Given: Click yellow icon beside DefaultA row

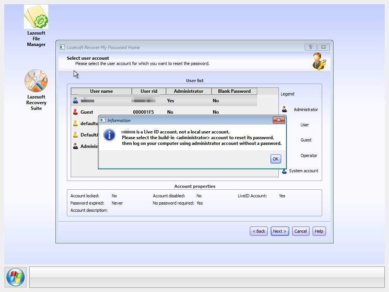Looking at the screenshot, I should click(x=76, y=135).
